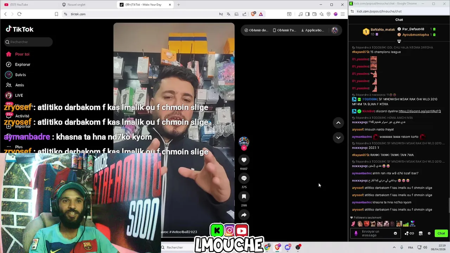Click username rRayan073 on the champions league message

click(360, 52)
